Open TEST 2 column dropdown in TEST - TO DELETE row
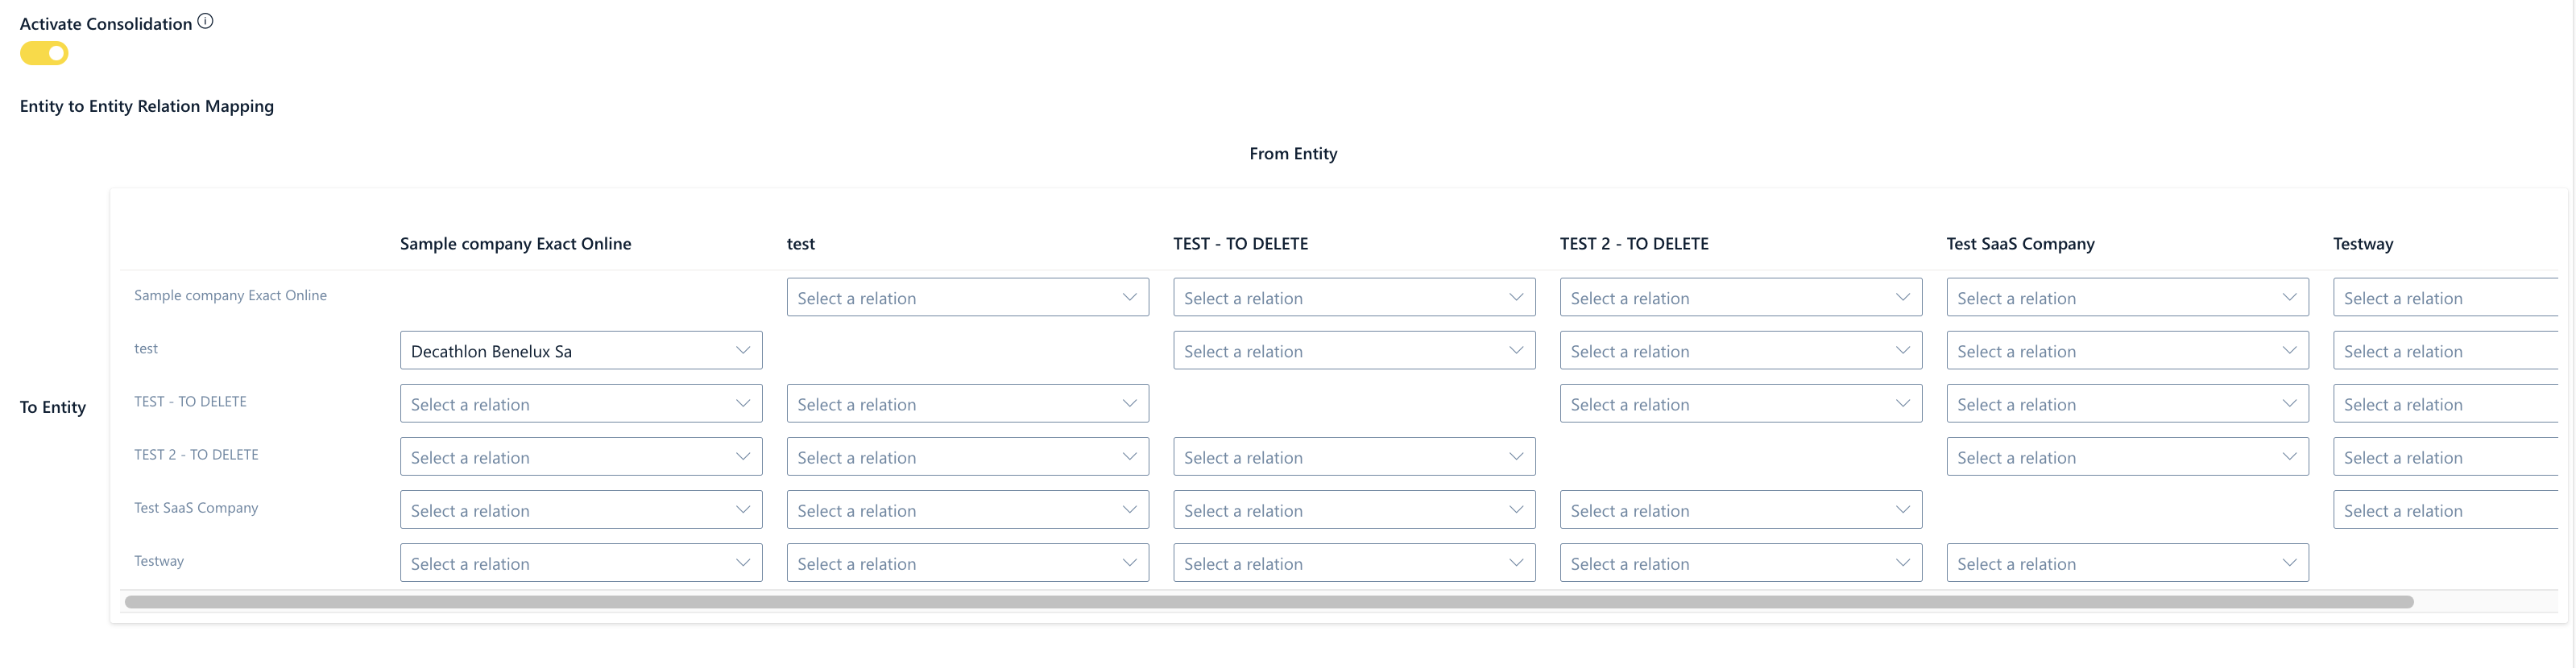 tap(1740, 403)
